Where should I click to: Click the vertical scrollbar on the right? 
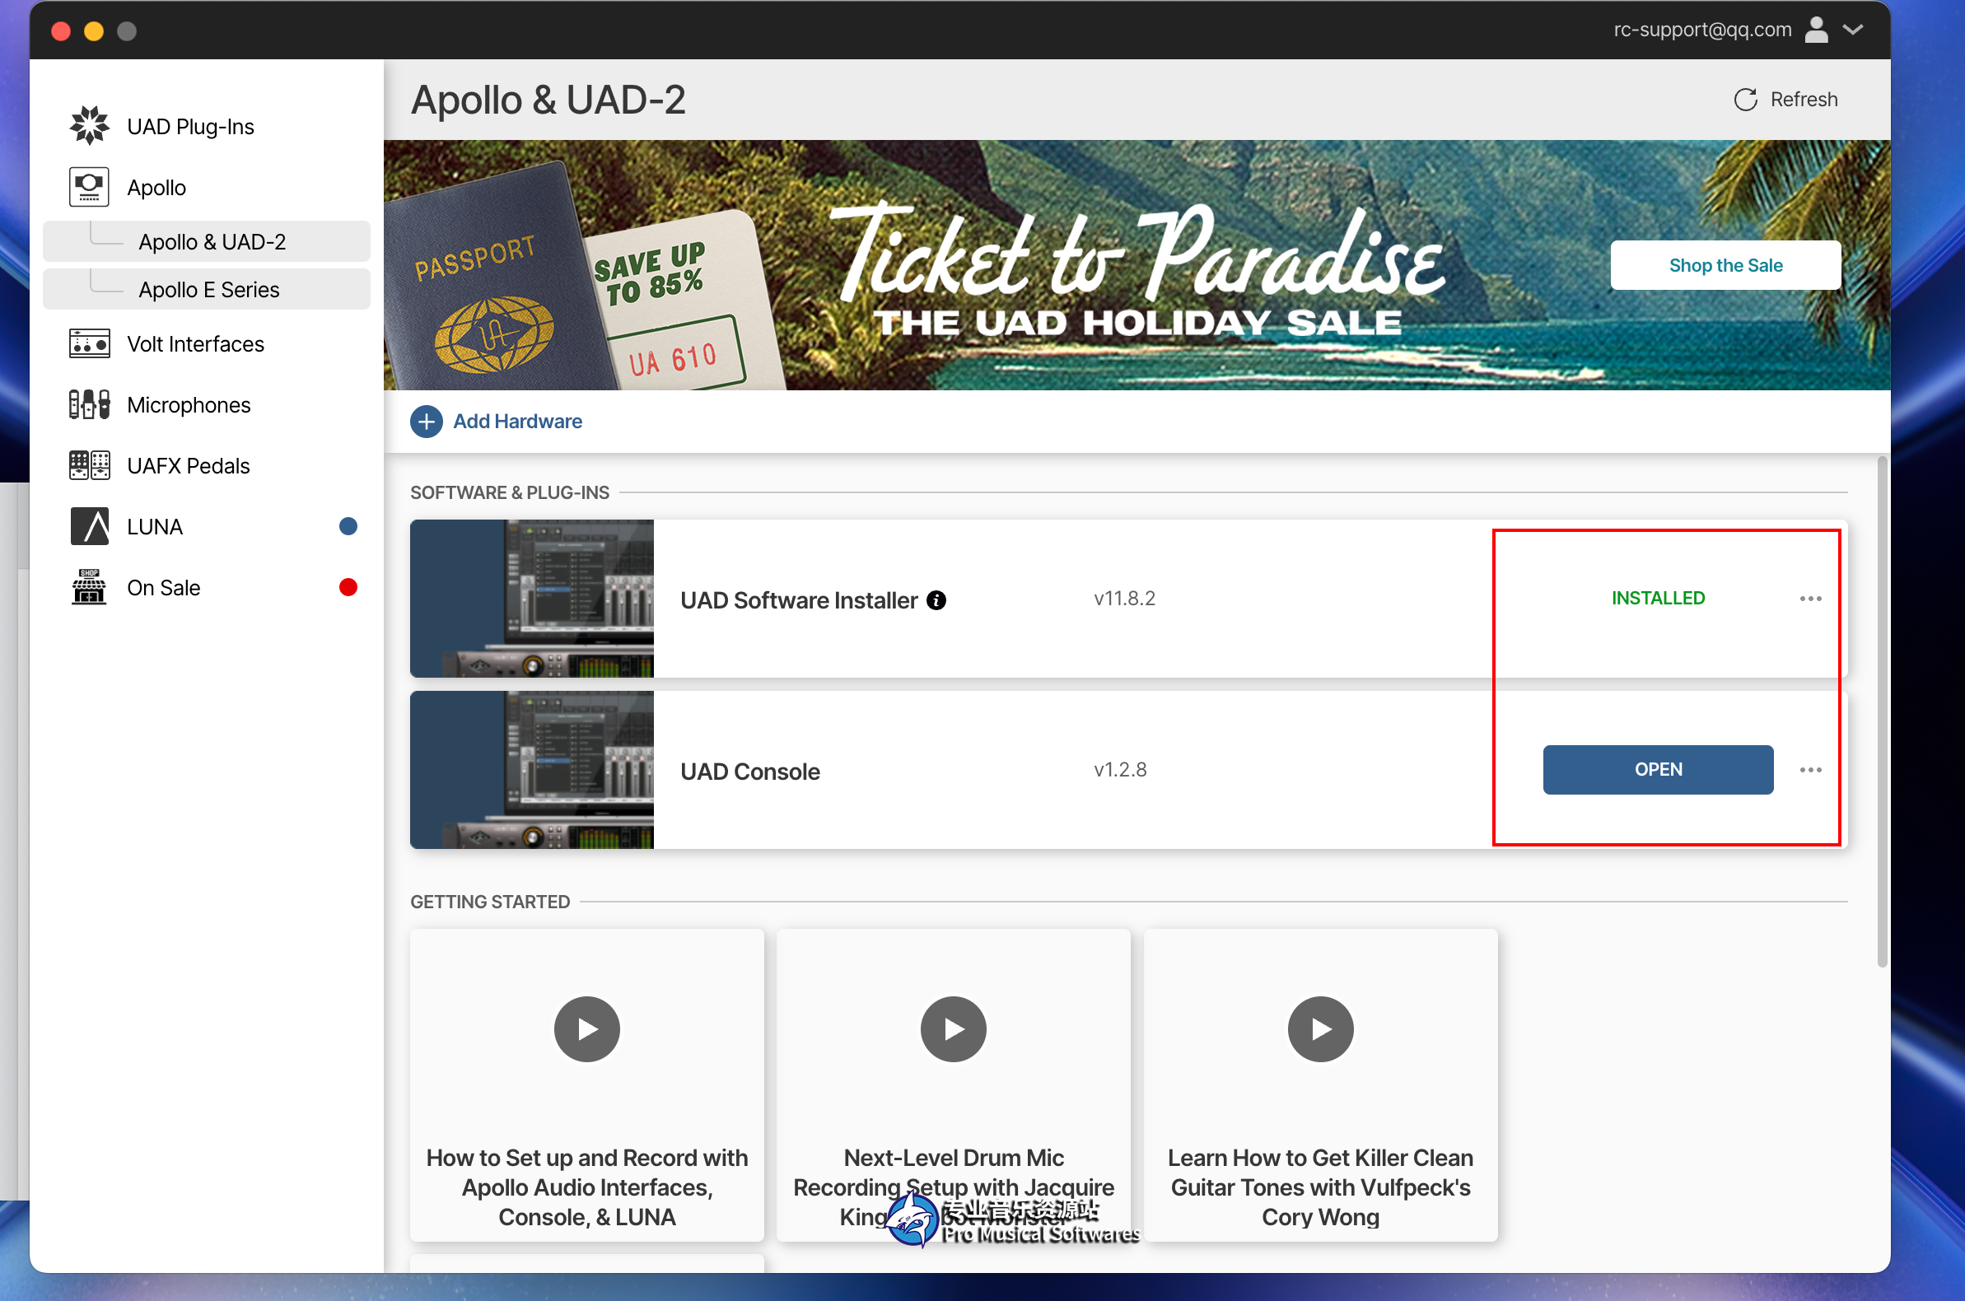coord(1881,712)
